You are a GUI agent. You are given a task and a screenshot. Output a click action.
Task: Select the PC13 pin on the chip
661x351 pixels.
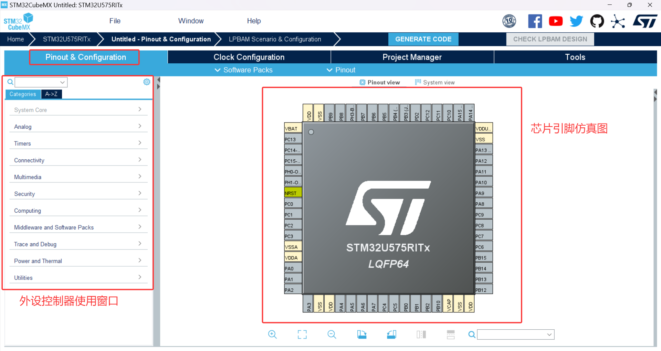click(x=293, y=139)
